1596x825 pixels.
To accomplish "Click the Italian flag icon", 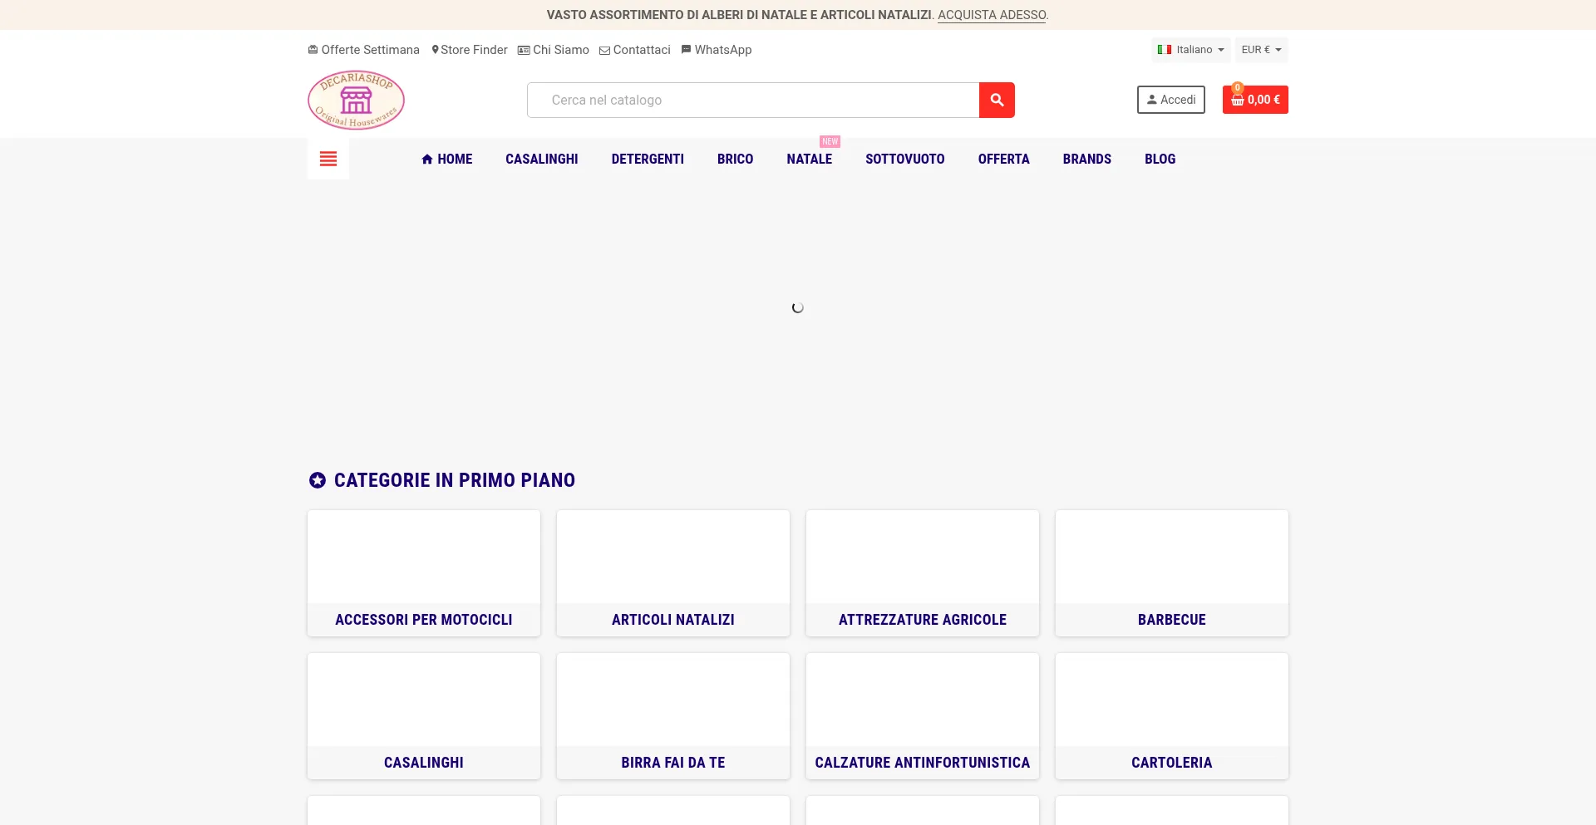I will point(1165,50).
